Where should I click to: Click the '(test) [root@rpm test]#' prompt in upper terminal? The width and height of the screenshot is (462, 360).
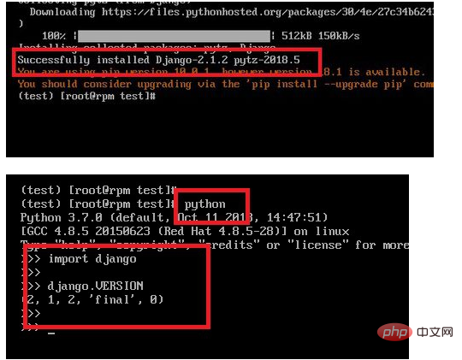pos(87,96)
